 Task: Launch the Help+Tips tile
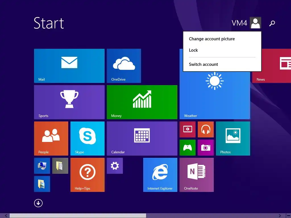tap(88, 175)
